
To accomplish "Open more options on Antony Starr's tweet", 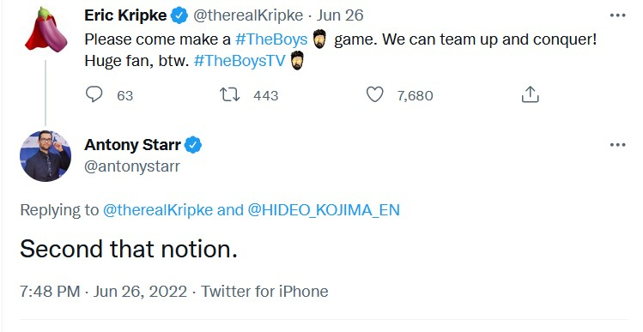I will pyautogui.click(x=617, y=145).
